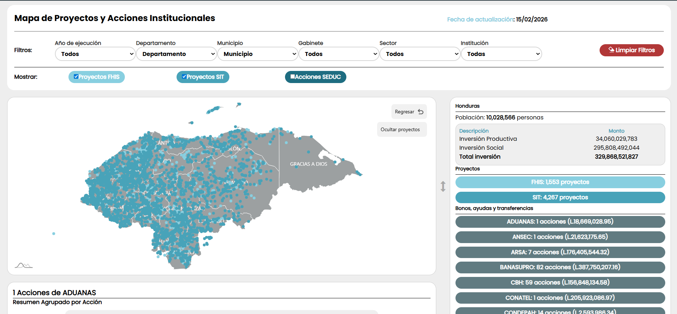Click the FHIS: 1,553 proyectos bar
Screen dimensions: 677x314
560,182
